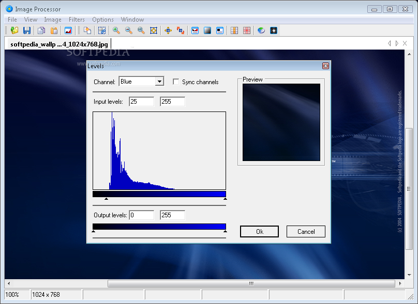
Task: Click the output levels white point marker
Action: [x=225, y=231]
